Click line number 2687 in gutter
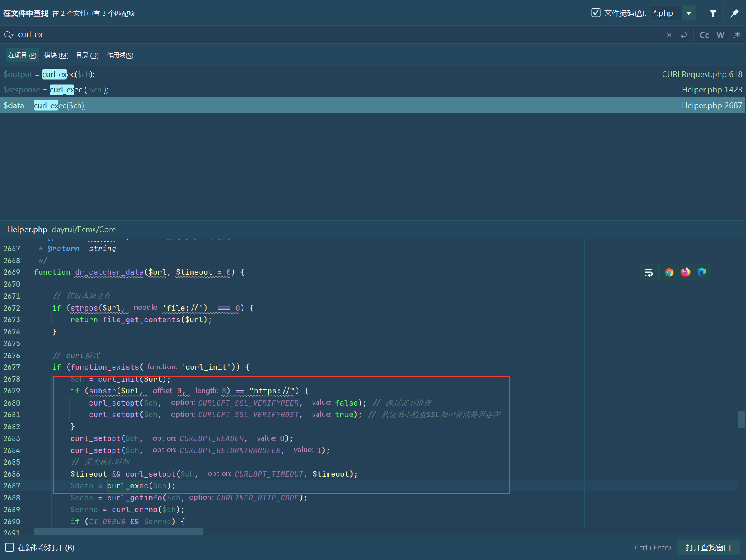 [x=12, y=485]
